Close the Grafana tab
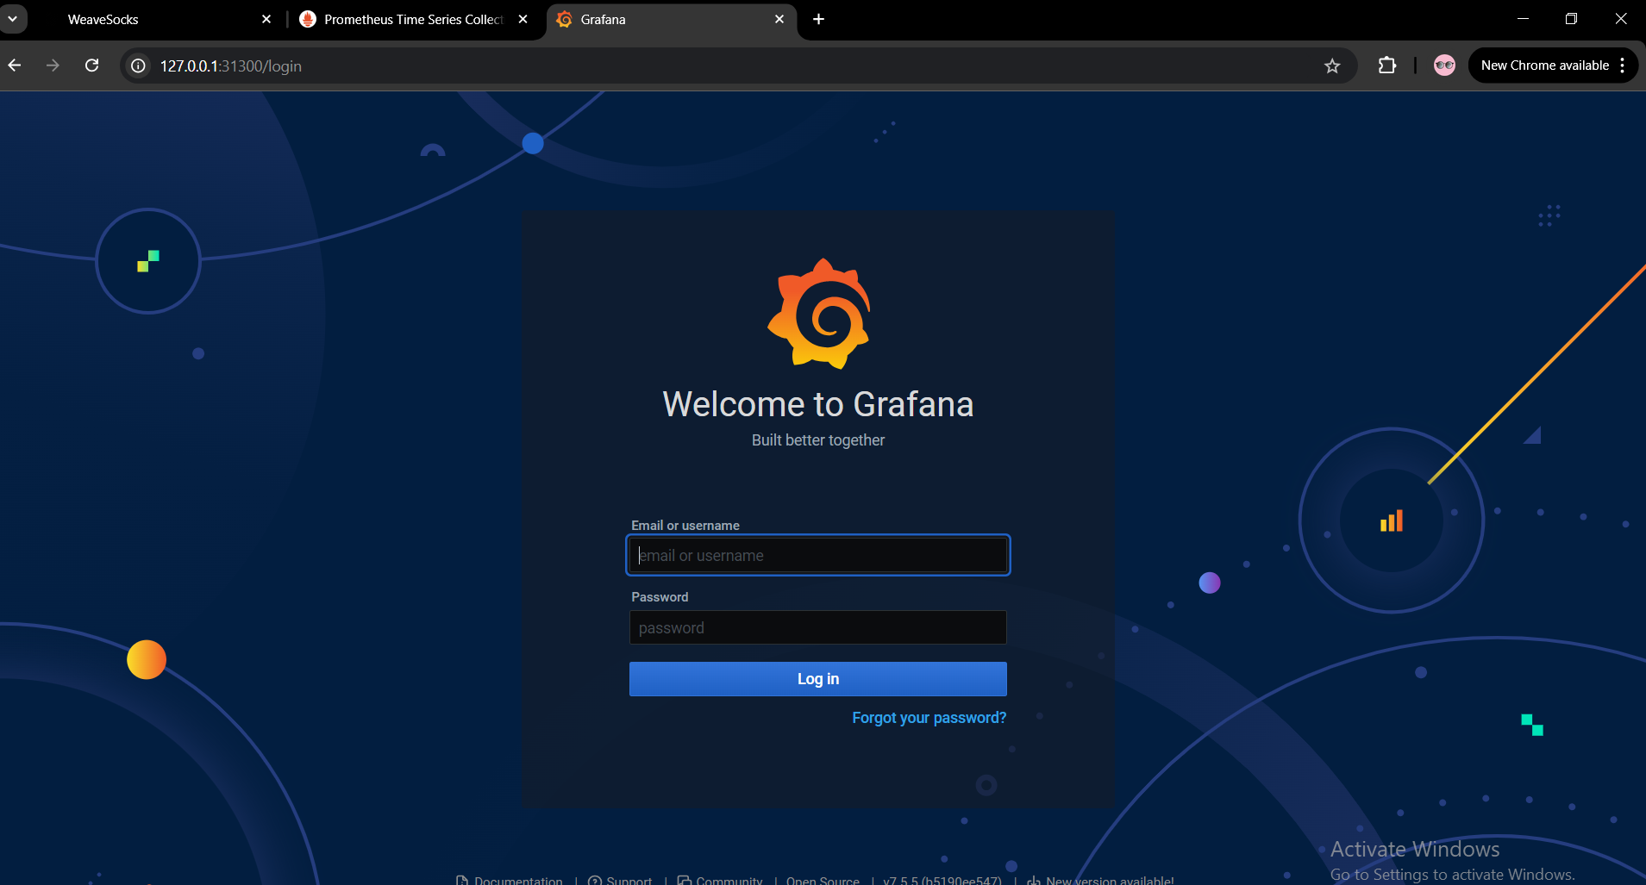1646x885 pixels. [x=779, y=19]
